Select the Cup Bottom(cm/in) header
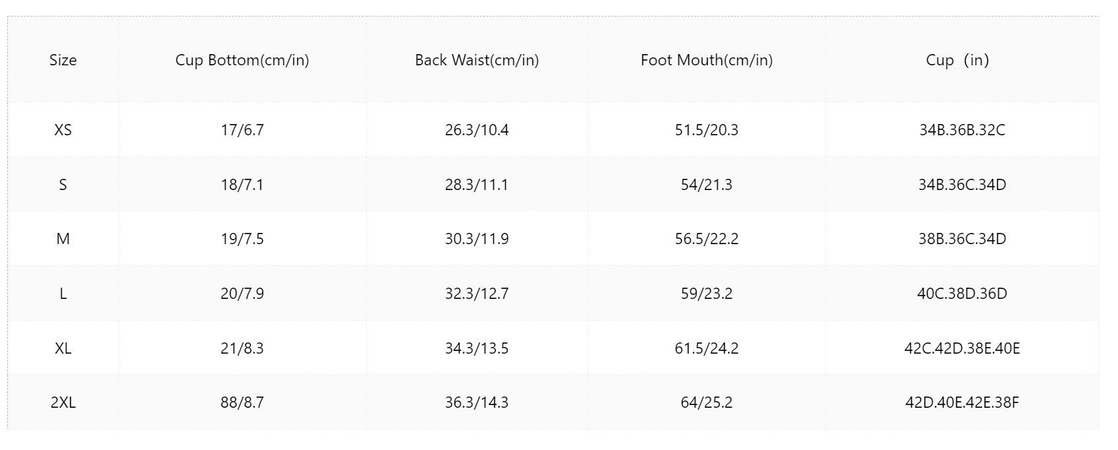Screen dimensions: 1118x450 point(242,60)
